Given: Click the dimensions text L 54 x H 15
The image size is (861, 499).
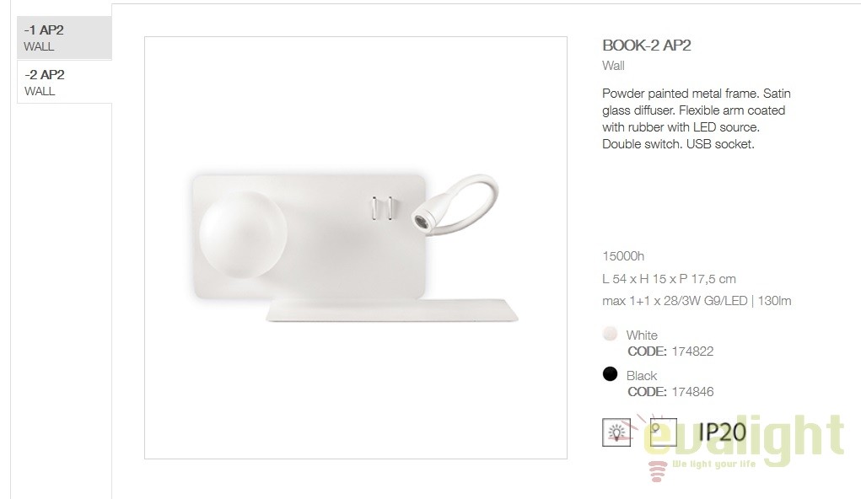Looking at the screenshot, I should (x=669, y=279).
